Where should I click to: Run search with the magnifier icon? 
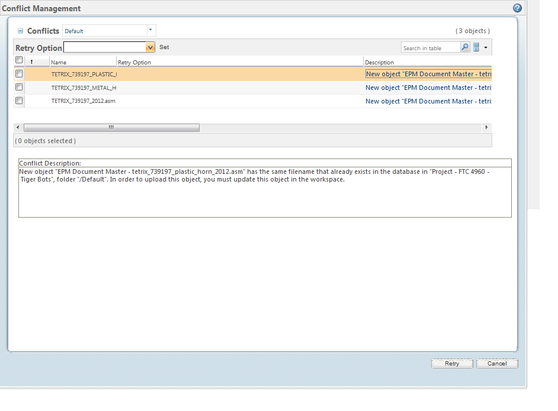465,47
